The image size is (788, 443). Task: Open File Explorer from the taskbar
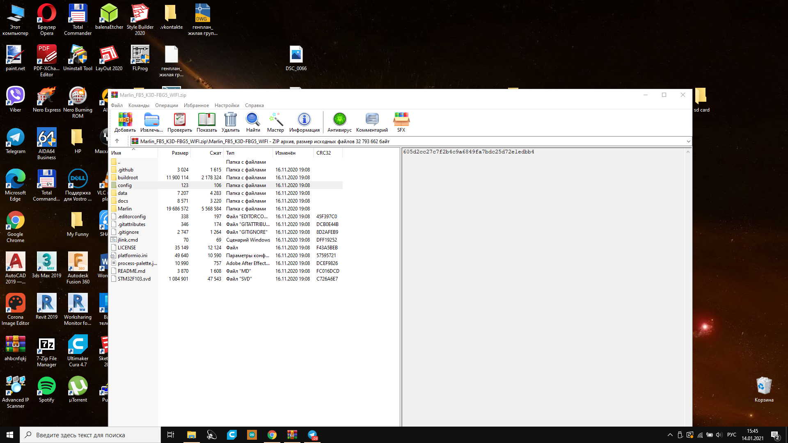[x=191, y=435]
